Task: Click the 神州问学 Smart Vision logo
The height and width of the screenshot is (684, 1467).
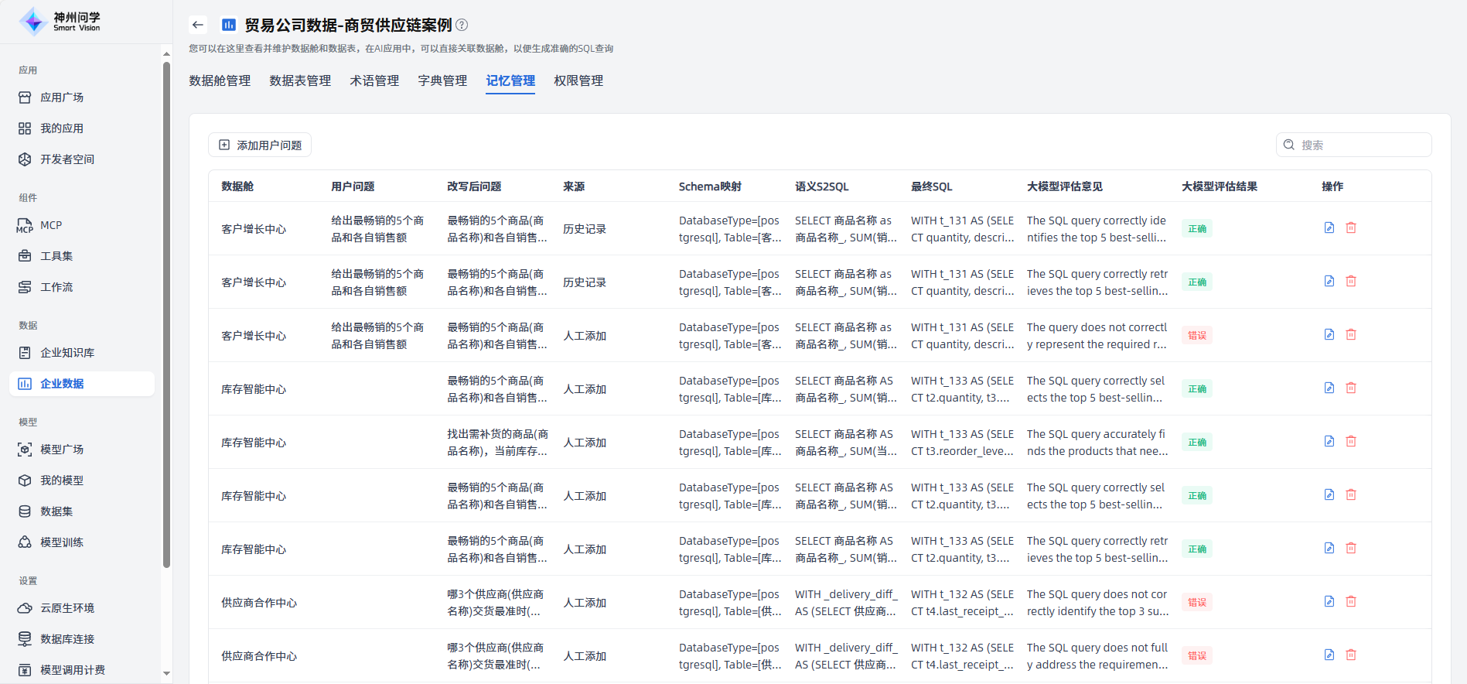Action: (60, 22)
